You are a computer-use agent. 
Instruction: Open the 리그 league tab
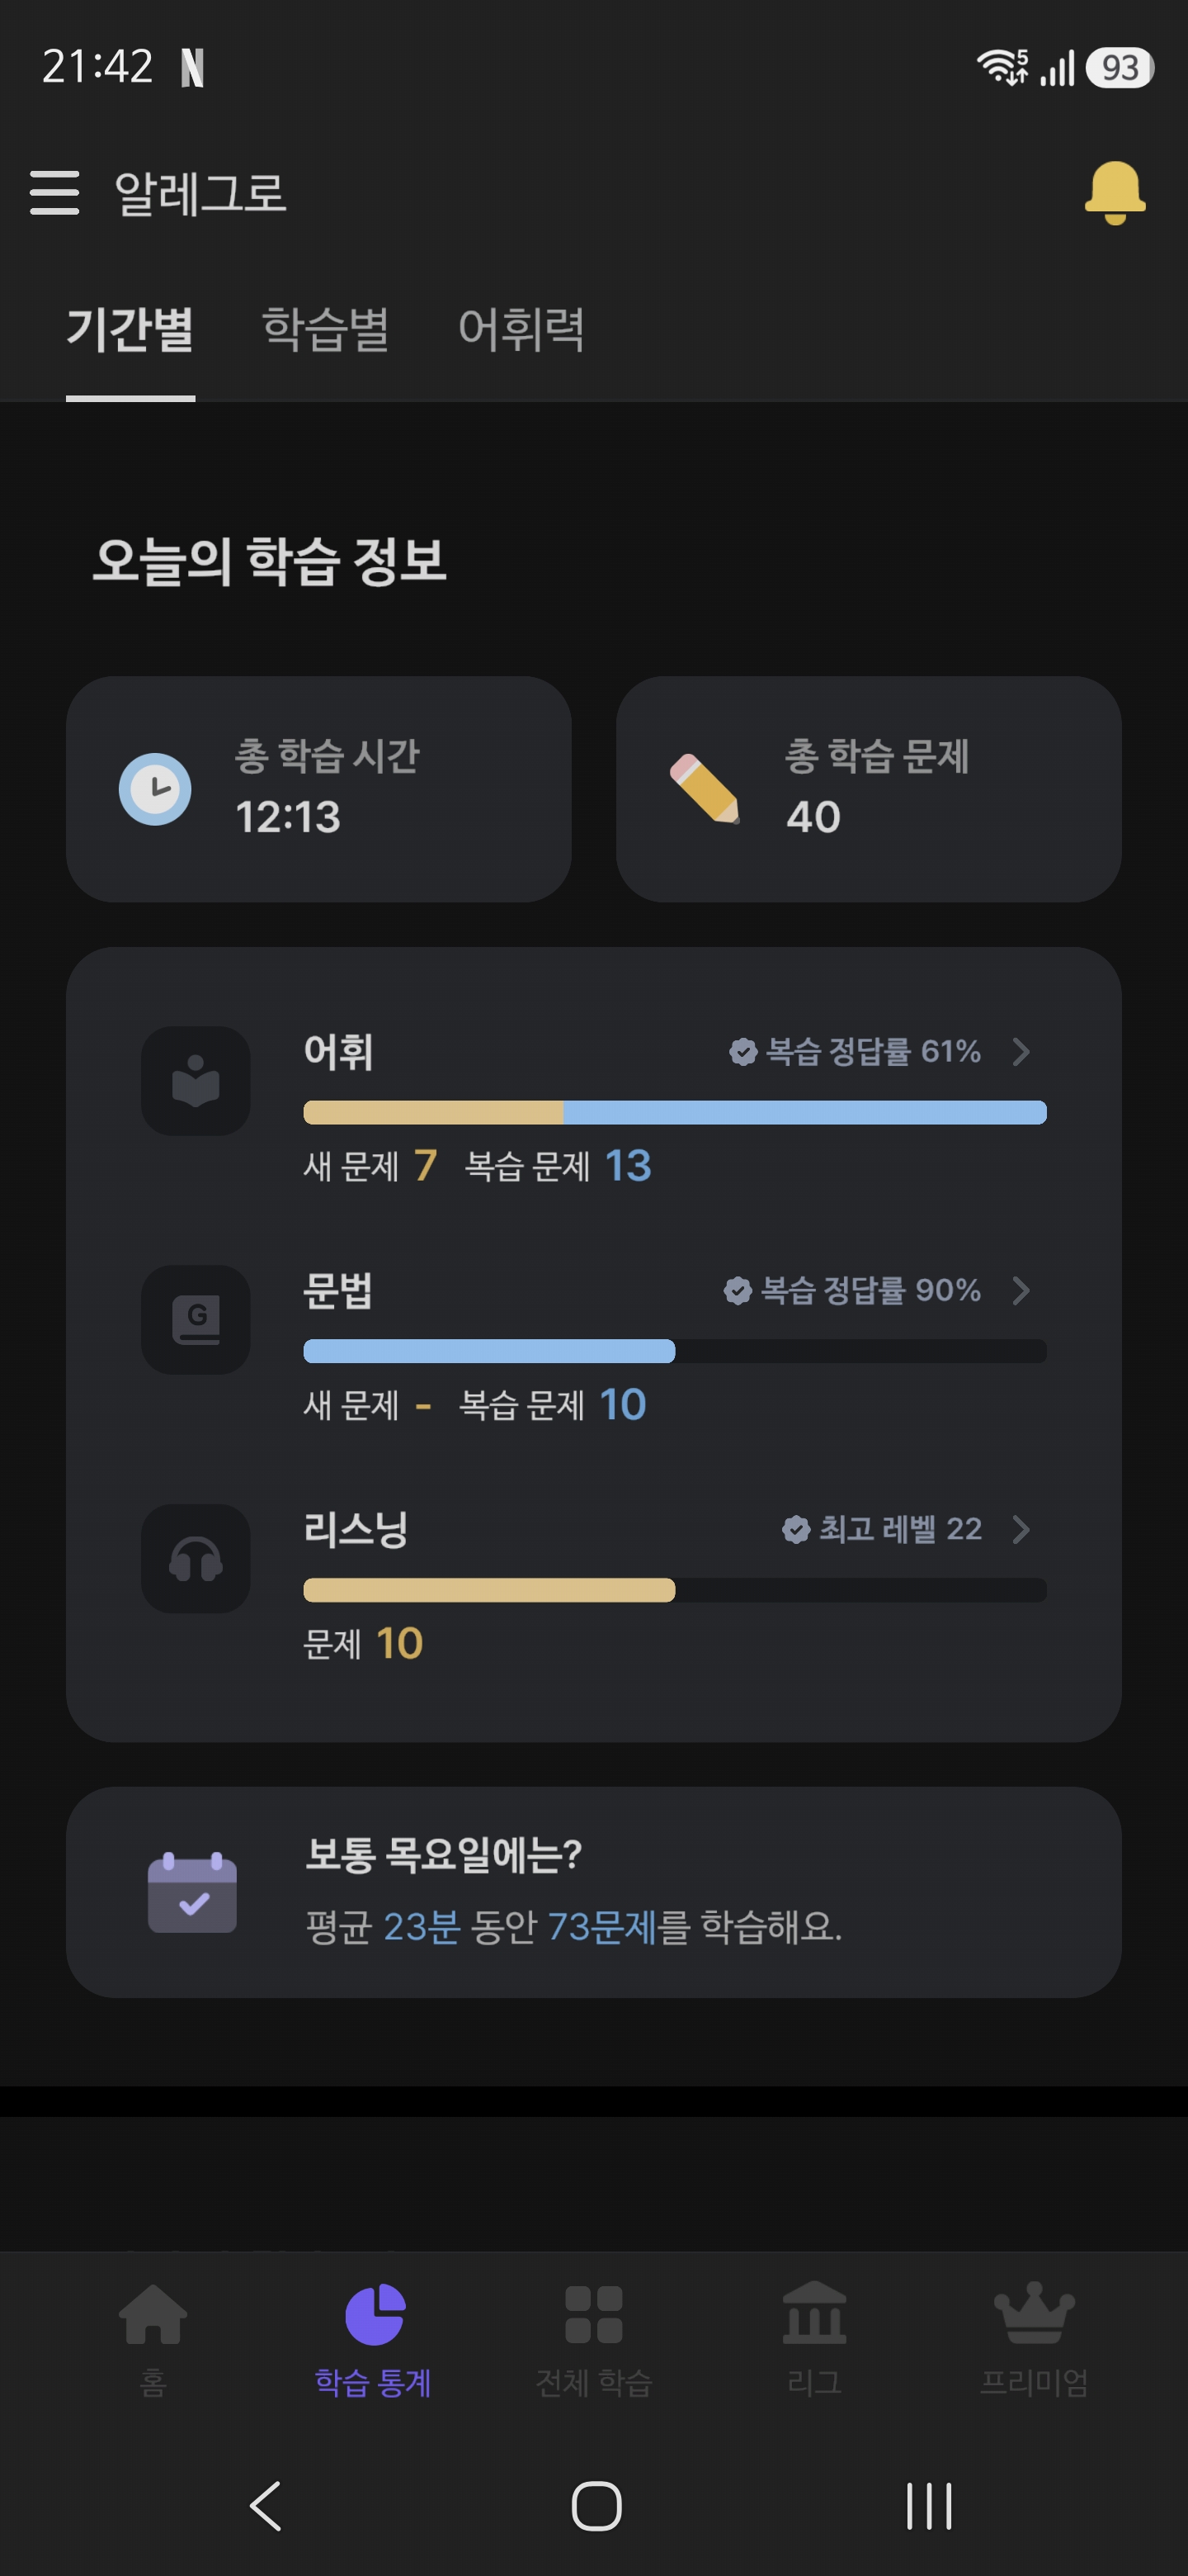(x=814, y=2340)
